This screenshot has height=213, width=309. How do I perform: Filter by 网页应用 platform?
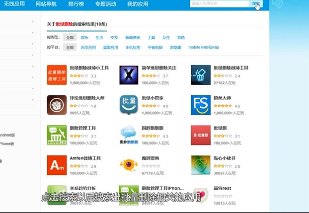[88, 47]
